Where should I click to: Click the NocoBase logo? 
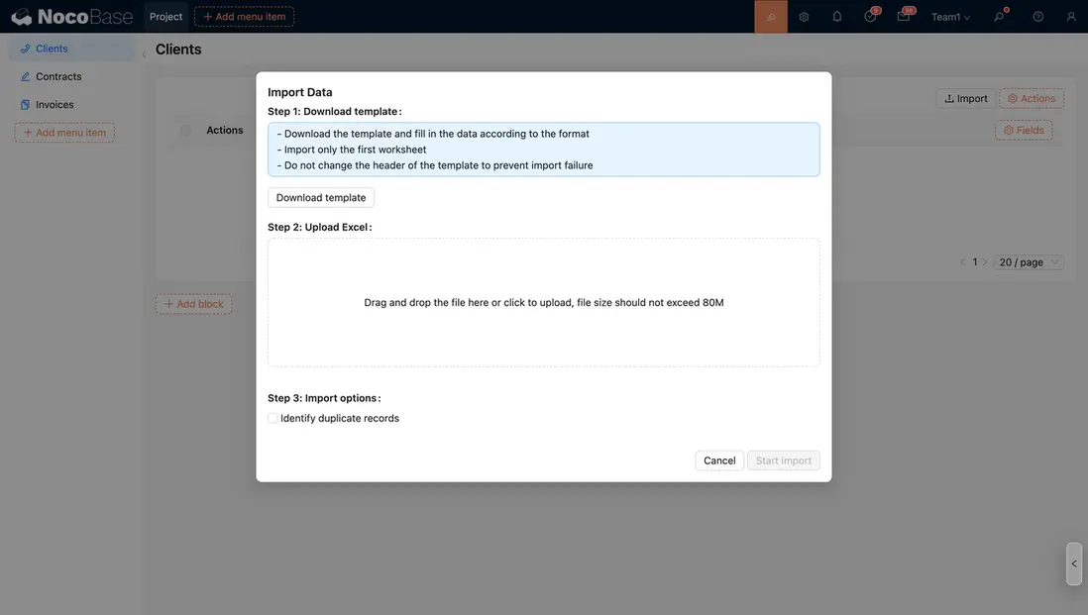click(71, 17)
